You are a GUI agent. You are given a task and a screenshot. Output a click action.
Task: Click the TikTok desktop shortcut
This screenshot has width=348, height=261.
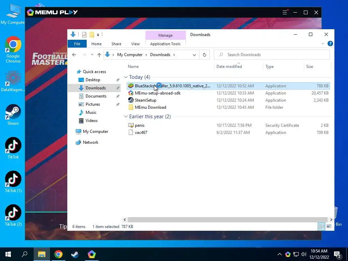click(x=13, y=148)
